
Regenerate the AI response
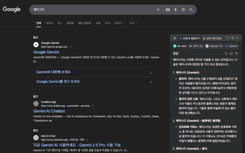[x=226, y=54]
